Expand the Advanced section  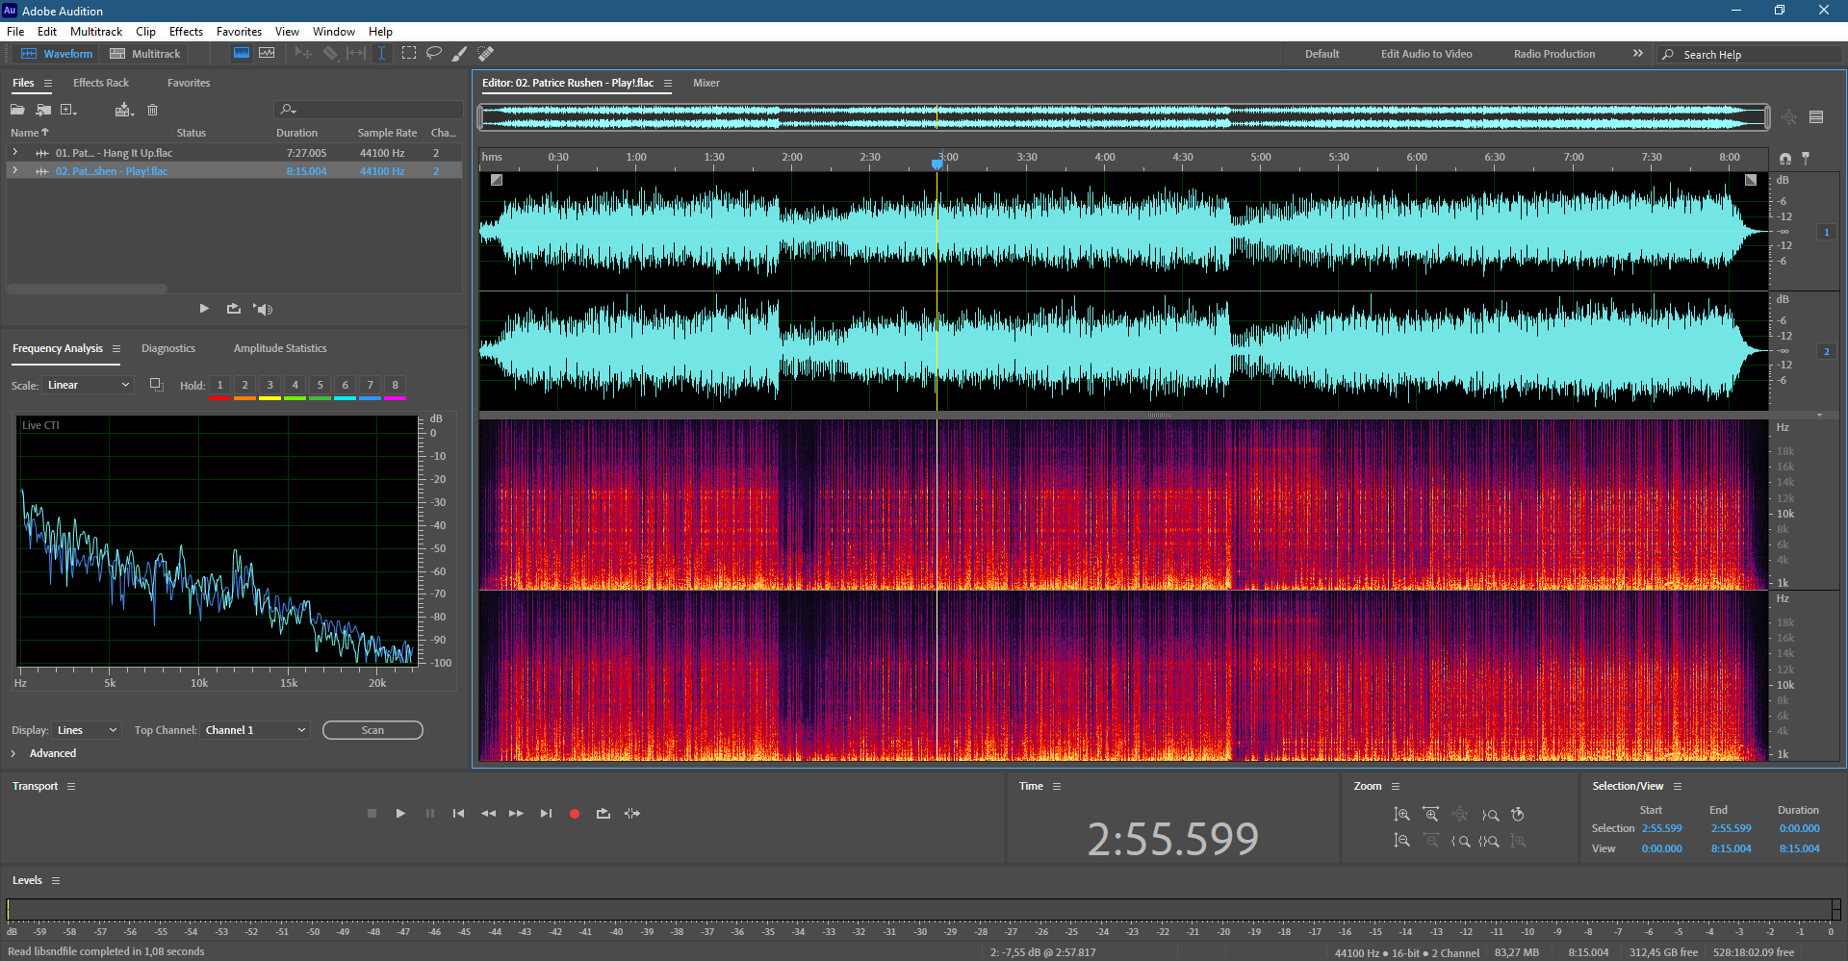pyautogui.click(x=13, y=754)
